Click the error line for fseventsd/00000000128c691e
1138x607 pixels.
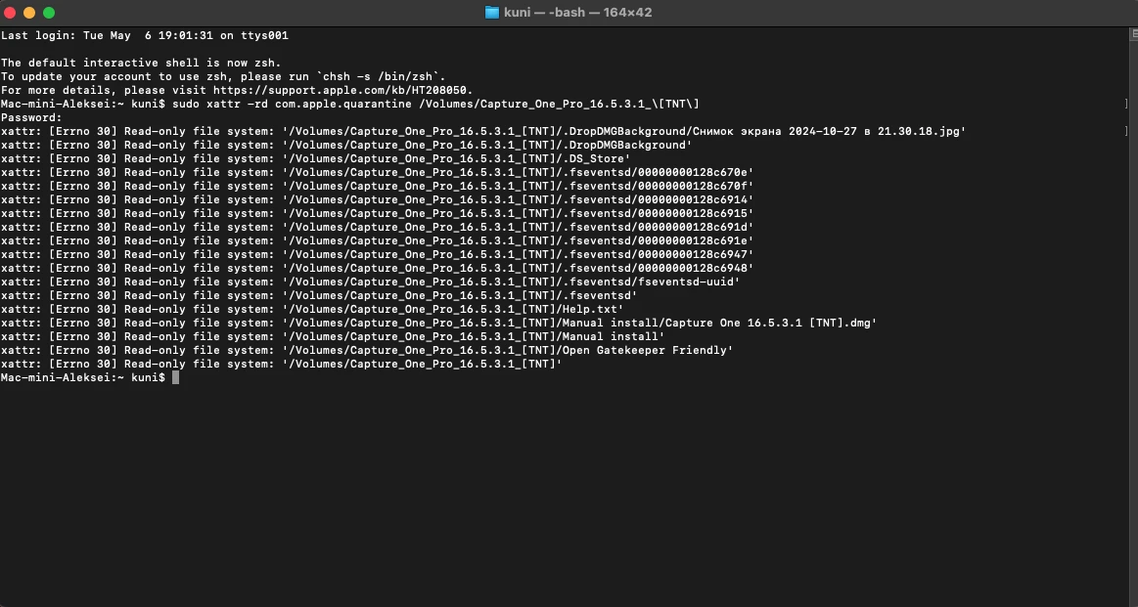click(x=378, y=241)
